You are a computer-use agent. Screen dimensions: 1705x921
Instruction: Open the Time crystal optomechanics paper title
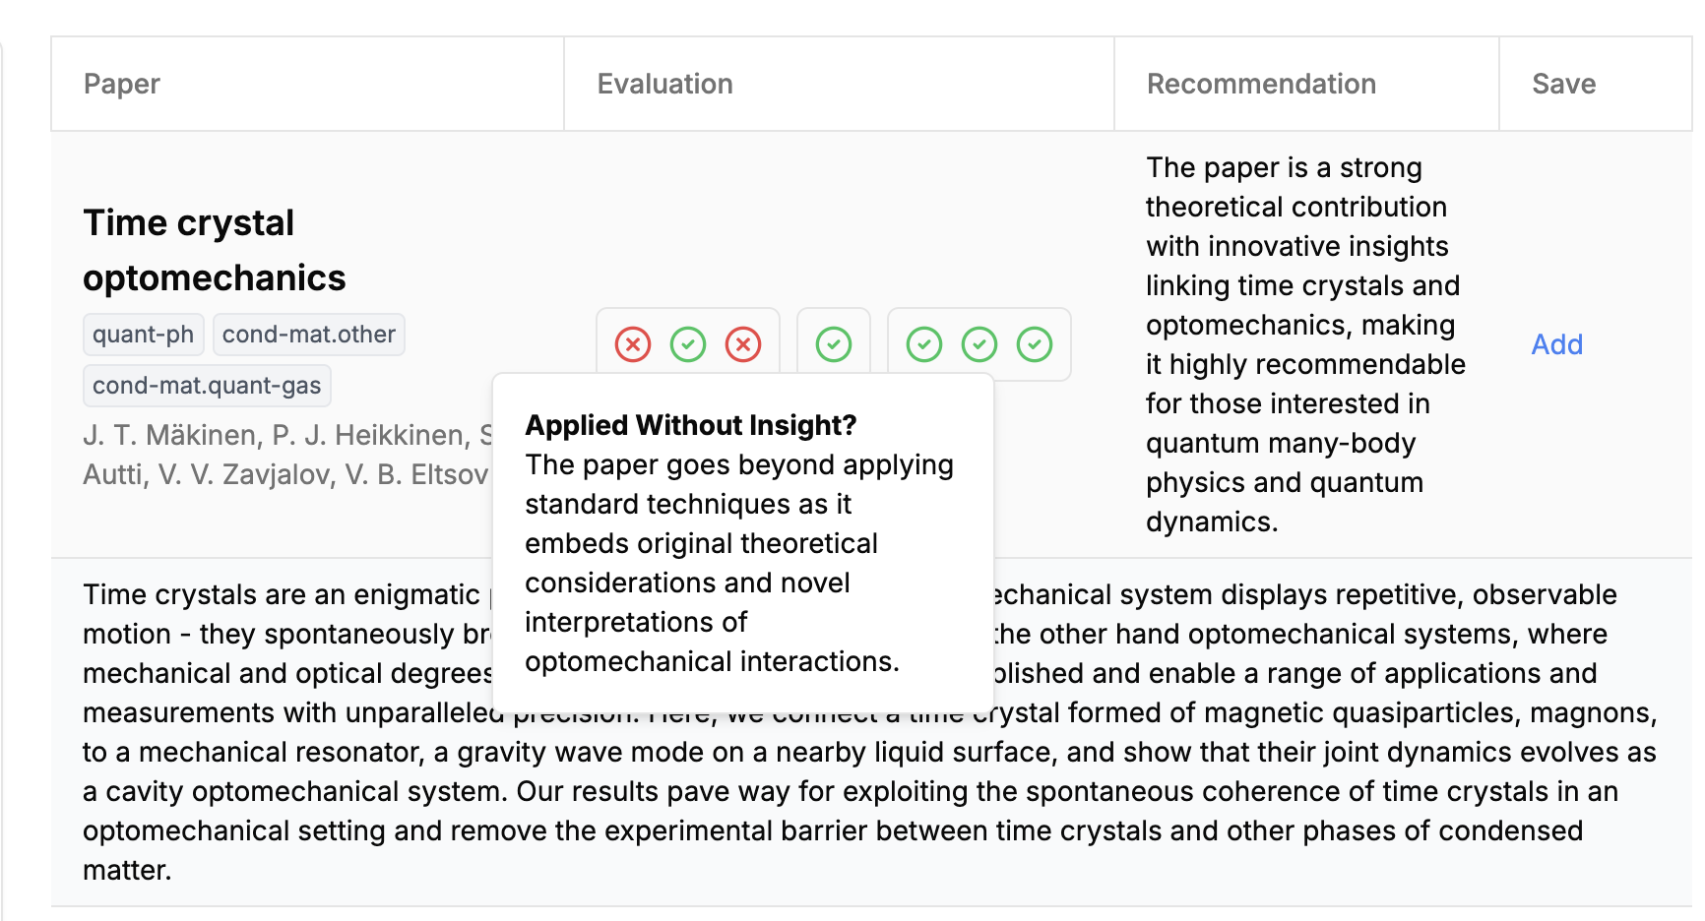coord(215,250)
